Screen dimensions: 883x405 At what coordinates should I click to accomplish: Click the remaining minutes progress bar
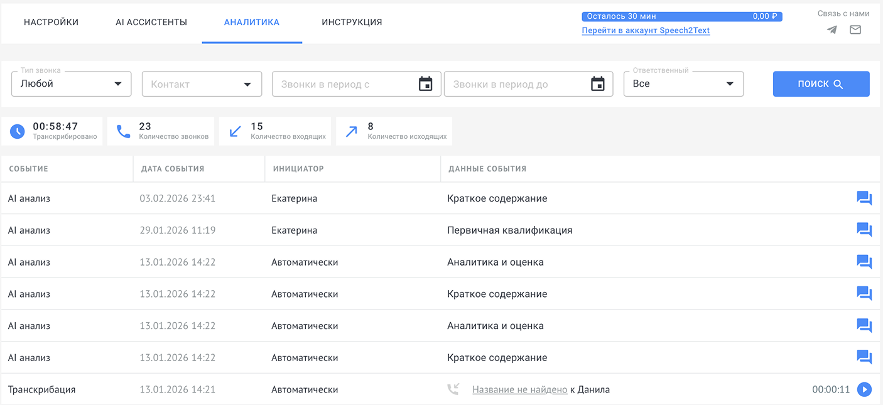[681, 17]
